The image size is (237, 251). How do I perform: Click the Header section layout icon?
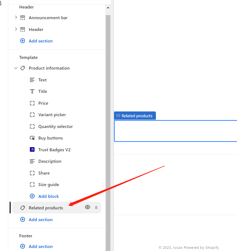[x=22, y=29]
